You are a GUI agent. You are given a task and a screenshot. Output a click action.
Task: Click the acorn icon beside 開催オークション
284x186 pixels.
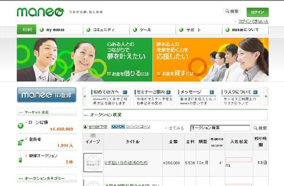click(20, 159)
